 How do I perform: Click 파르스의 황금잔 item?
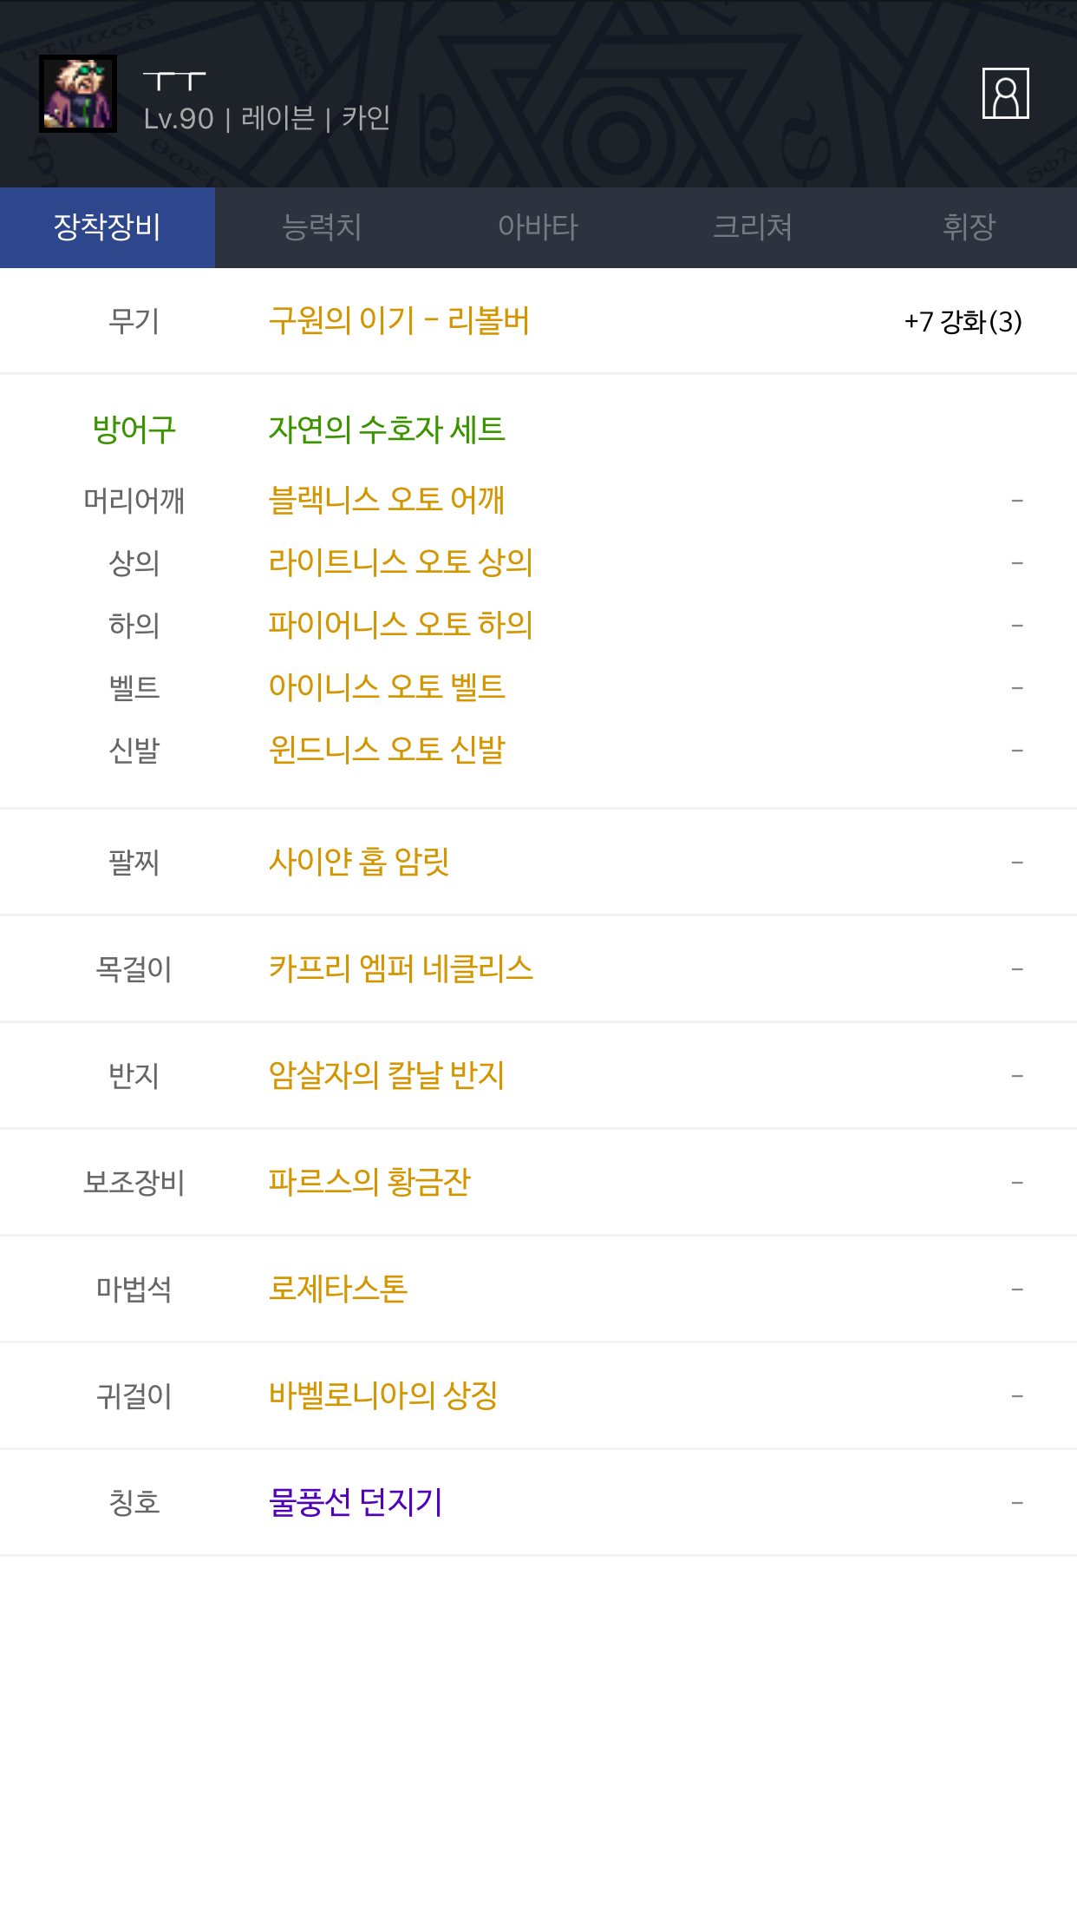coord(369,1182)
